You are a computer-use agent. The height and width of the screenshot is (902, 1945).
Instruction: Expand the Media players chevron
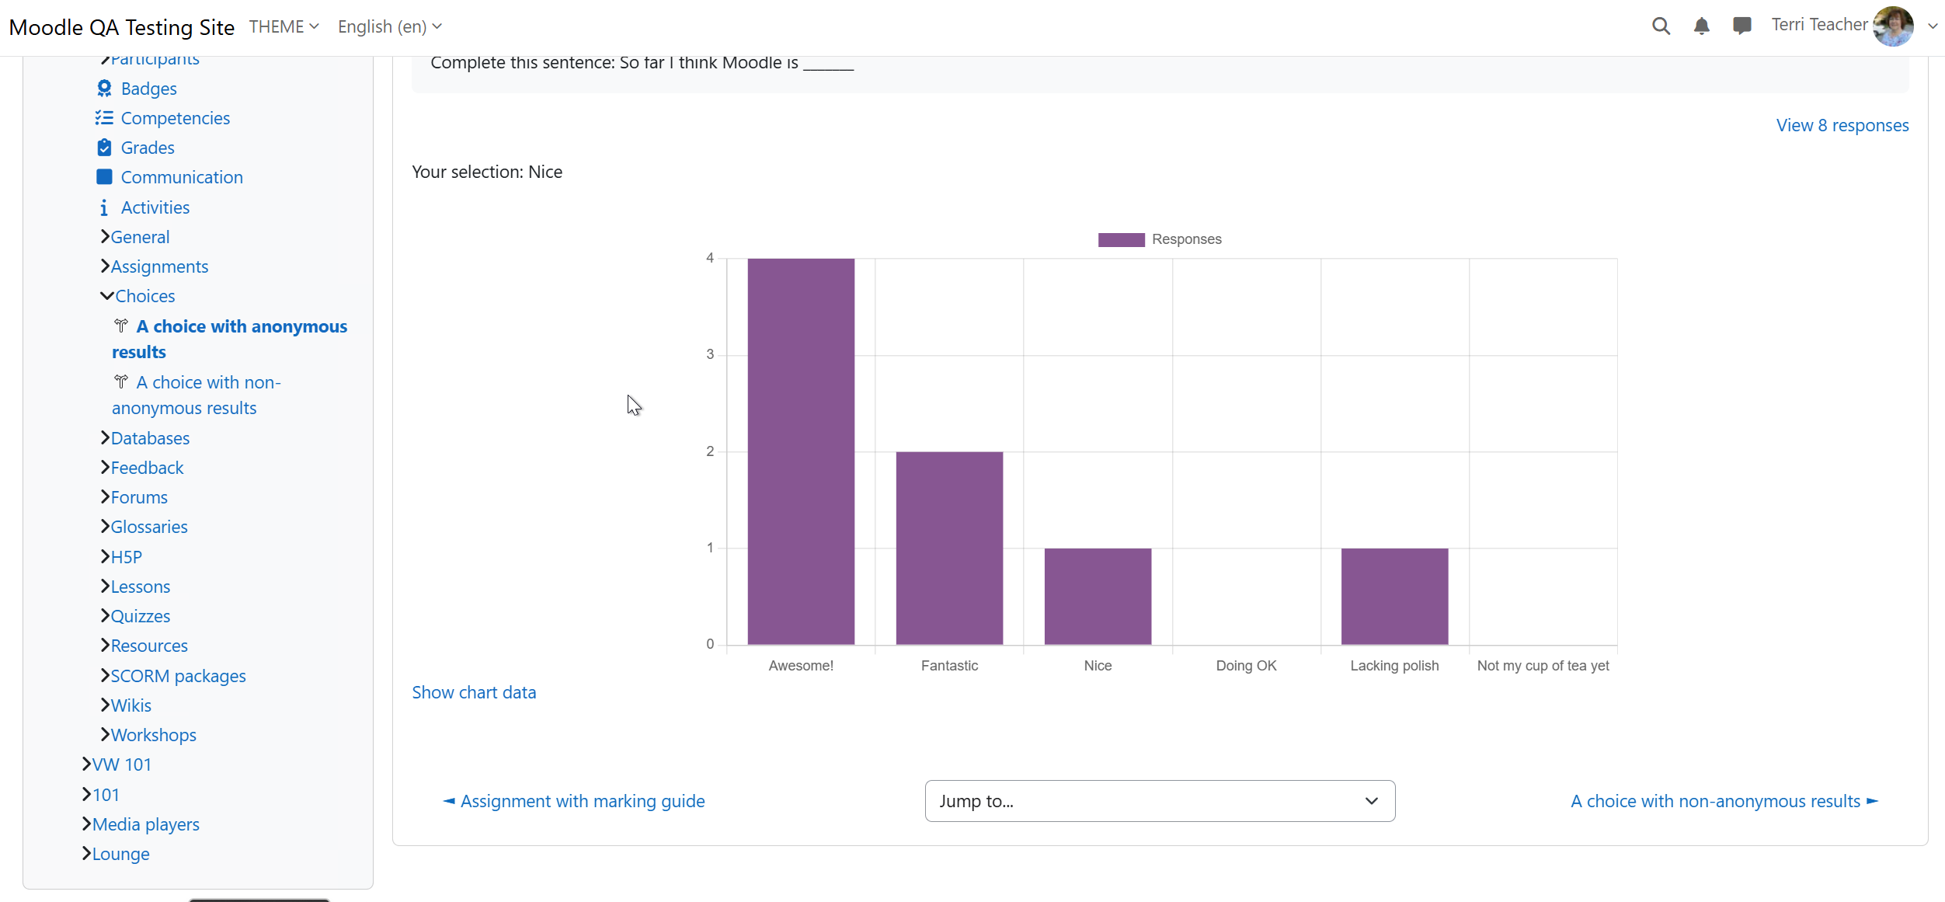[x=86, y=824]
